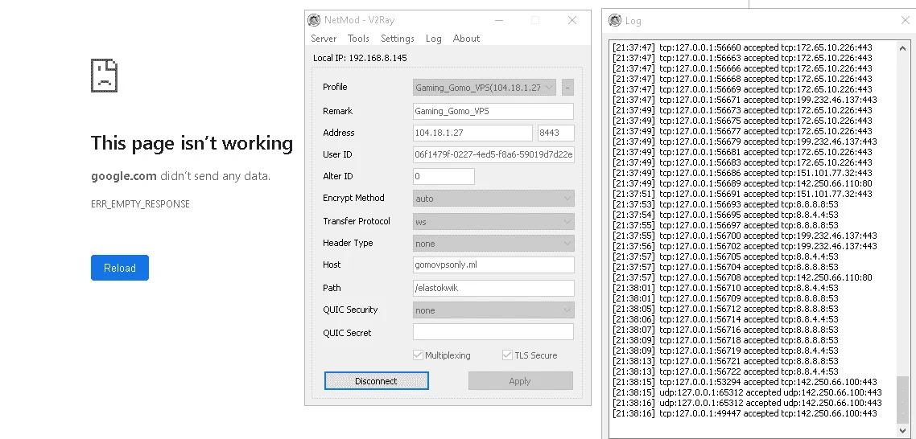Viewport: 916px width, 439px height.
Task: Click the Log window title icon
Action: [x=615, y=20]
